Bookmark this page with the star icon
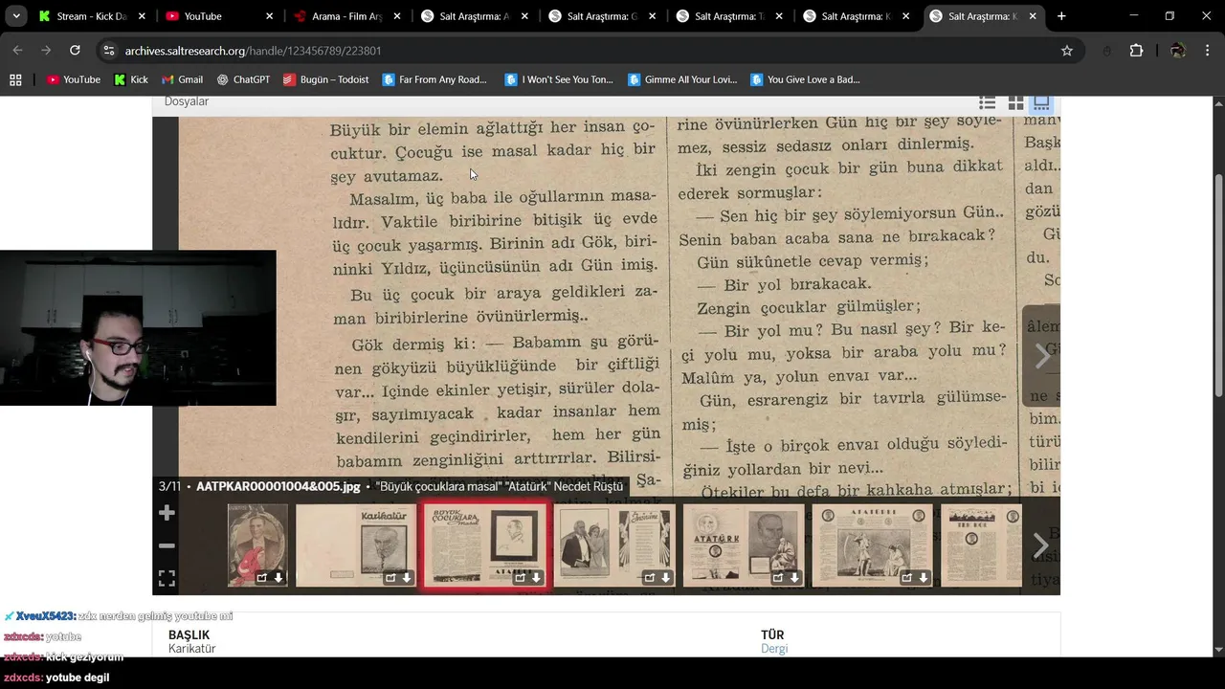Image resolution: width=1225 pixels, height=689 pixels. pos(1067,51)
